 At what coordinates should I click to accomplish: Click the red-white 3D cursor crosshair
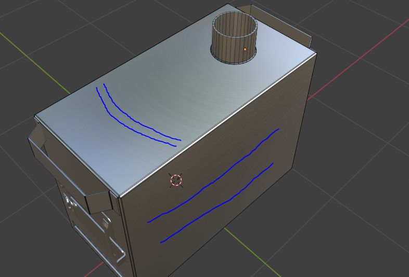pyautogui.click(x=176, y=180)
